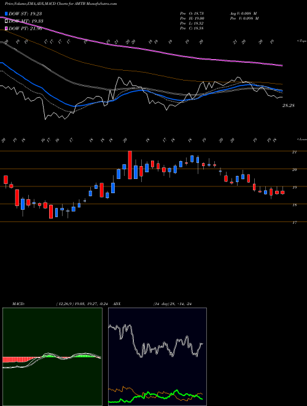Click the 28.28 value beside the EMA lines
This screenshot has width=307, height=406.
pyautogui.click(x=289, y=105)
